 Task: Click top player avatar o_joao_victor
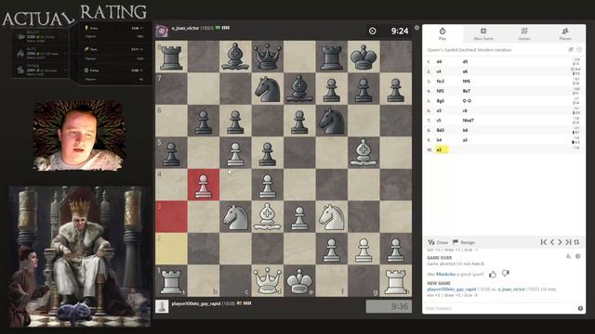tap(162, 31)
